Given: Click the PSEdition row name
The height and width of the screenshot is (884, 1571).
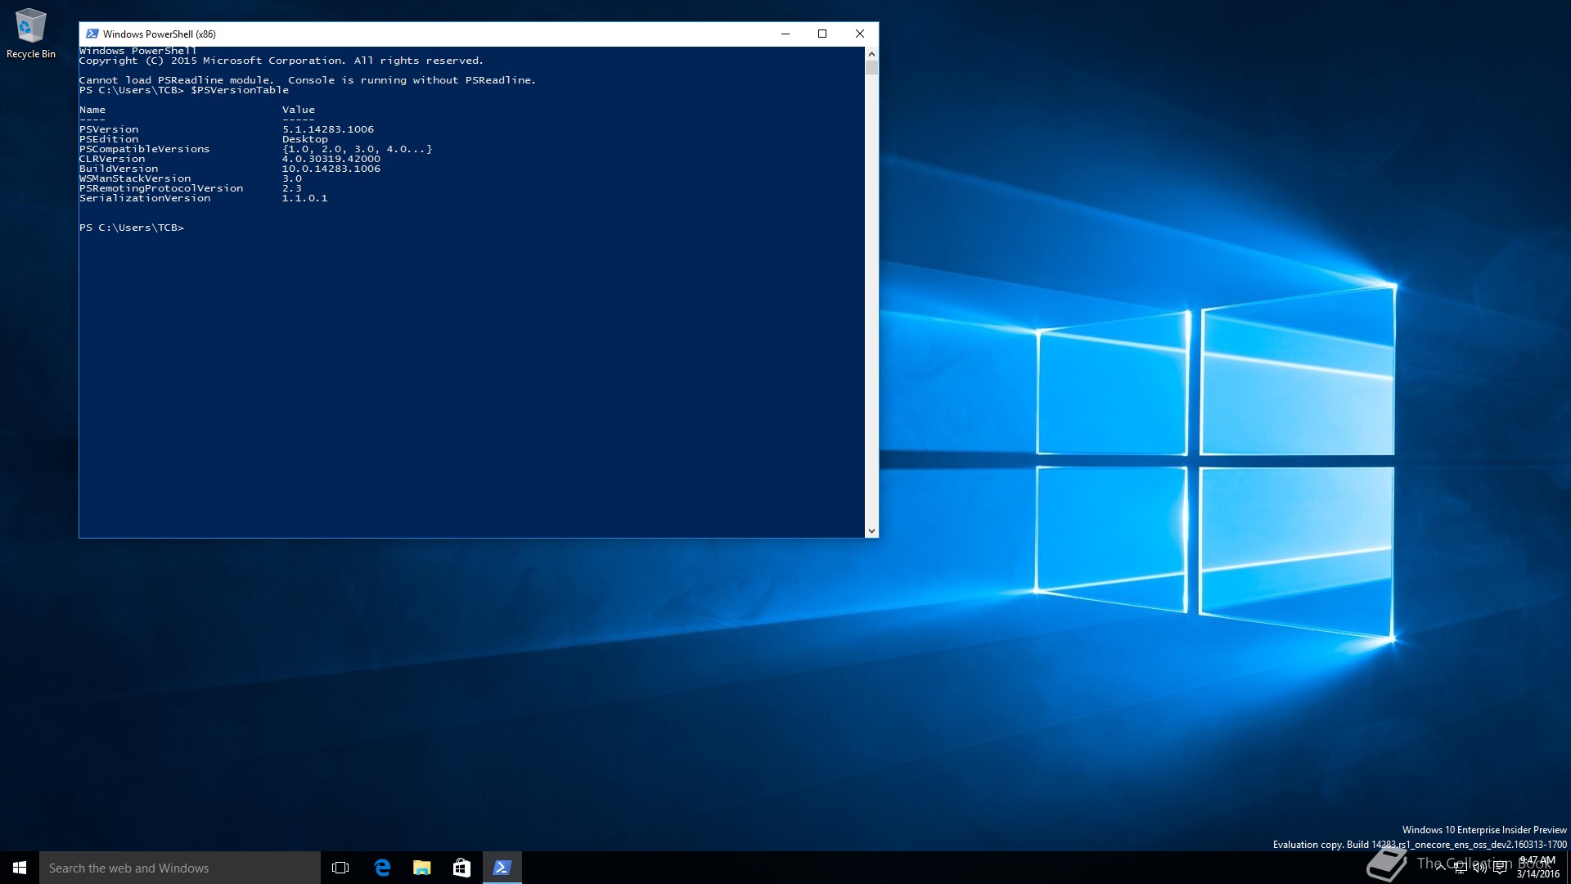Looking at the screenshot, I should tap(109, 139).
